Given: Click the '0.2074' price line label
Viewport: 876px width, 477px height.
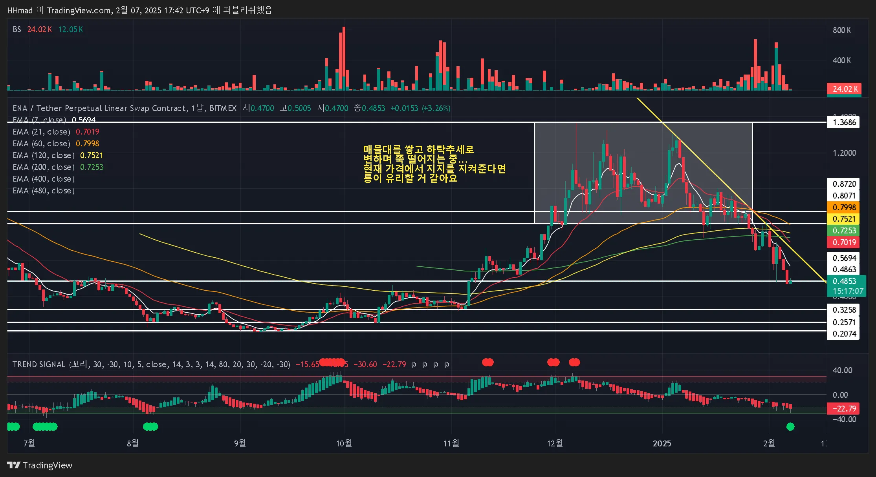Looking at the screenshot, I should [843, 334].
